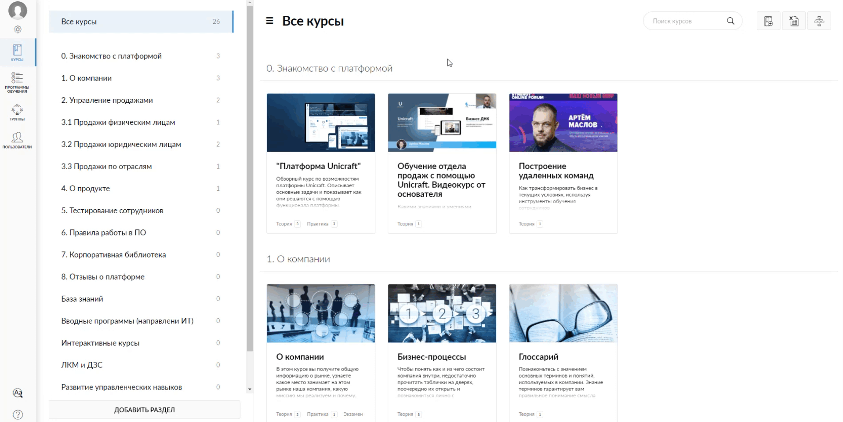Viewport: 843px width, 422px height.
Task: Click the Глоссарий course title
Action: [x=538, y=357]
